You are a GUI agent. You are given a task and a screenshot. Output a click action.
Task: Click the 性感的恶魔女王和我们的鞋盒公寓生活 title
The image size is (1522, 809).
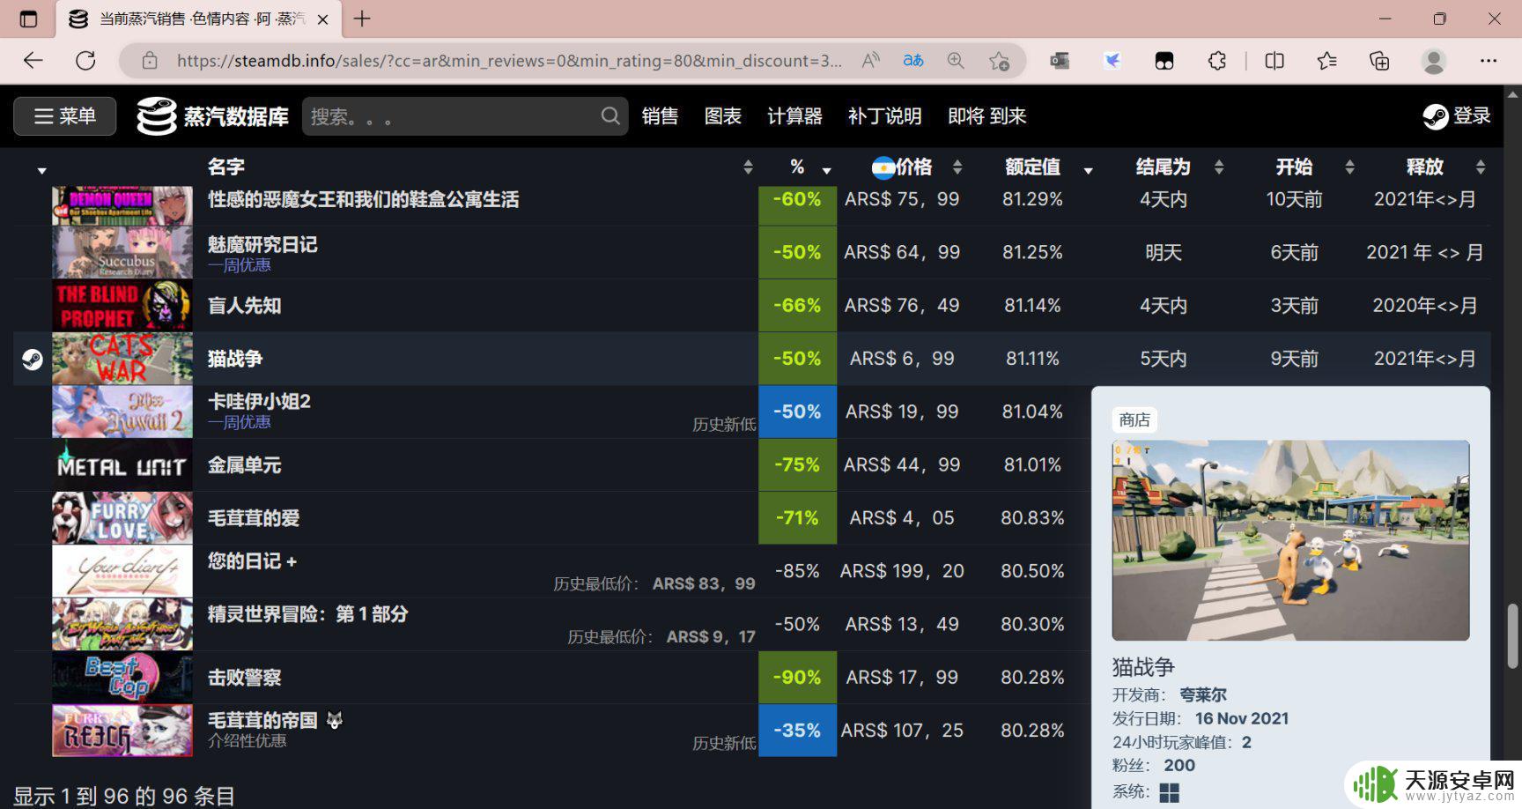pos(363,199)
